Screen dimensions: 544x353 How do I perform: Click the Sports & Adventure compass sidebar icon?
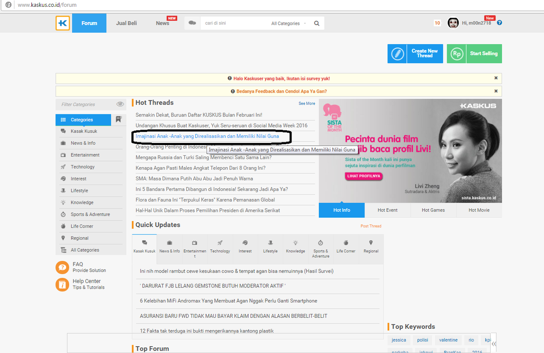tap(63, 215)
